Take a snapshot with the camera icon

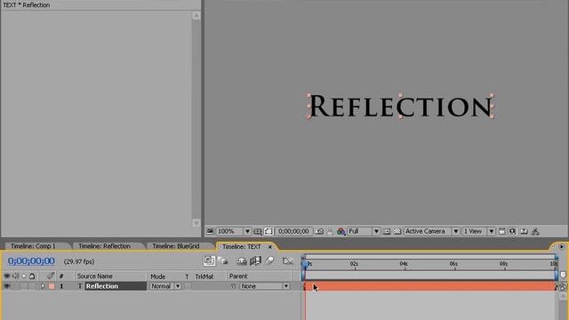[x=319, y=231]
